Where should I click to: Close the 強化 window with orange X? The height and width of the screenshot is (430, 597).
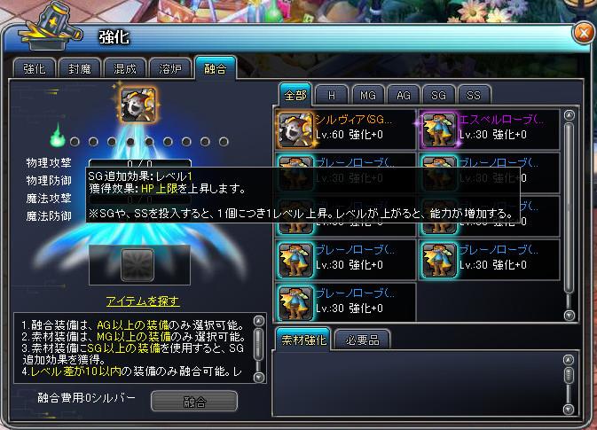[x=584, y=33]
